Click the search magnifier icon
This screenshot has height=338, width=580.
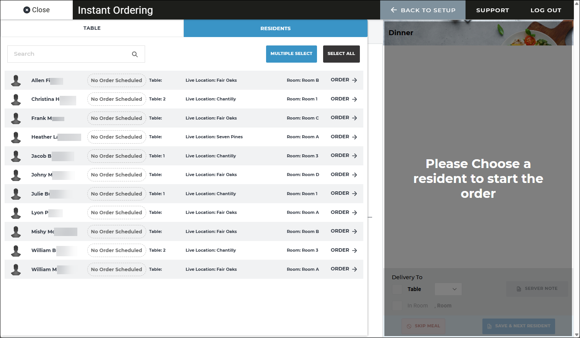click(135, 54)
